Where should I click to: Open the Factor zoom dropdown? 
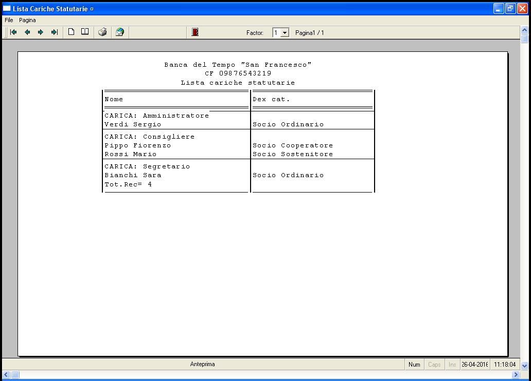tap(285, 33)
